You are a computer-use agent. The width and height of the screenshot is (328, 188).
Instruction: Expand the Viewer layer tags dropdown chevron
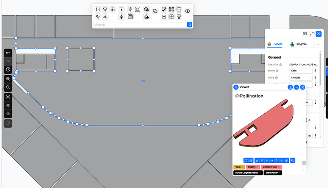click(x=303, y=170)
